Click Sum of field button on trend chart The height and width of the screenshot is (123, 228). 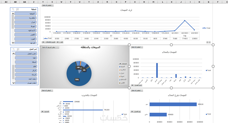48,5
